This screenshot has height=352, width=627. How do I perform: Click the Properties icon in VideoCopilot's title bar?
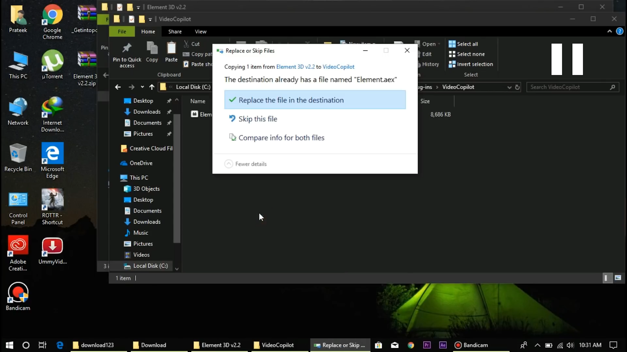click(x=132, y=19)
